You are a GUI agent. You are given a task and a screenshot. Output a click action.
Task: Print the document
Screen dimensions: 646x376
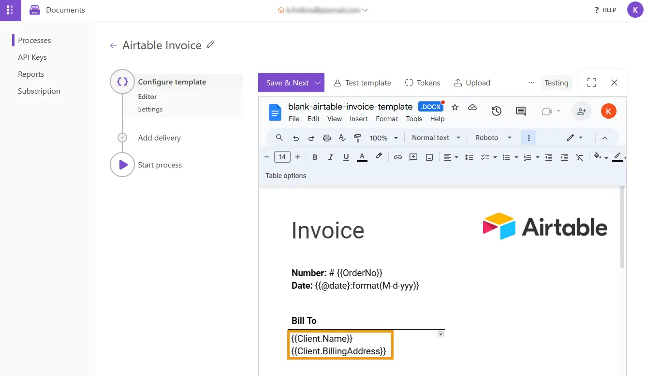coord(327,138)
